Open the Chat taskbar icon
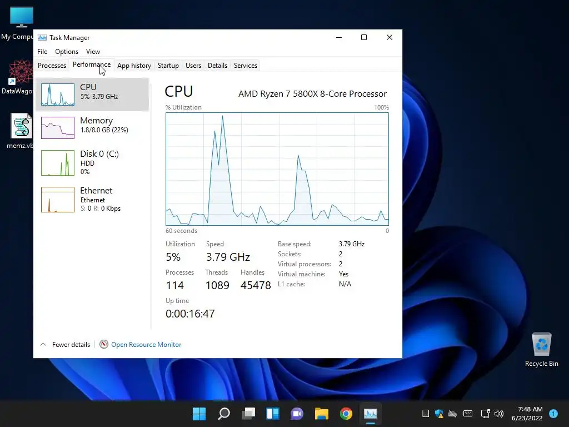 [297, 414]
